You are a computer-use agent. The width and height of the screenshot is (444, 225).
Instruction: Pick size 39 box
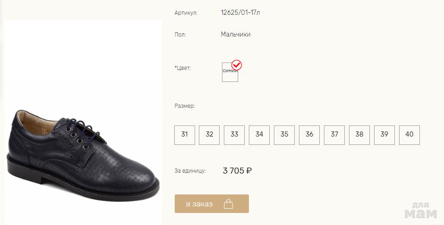pyautogui.click(x=385, y=135)
